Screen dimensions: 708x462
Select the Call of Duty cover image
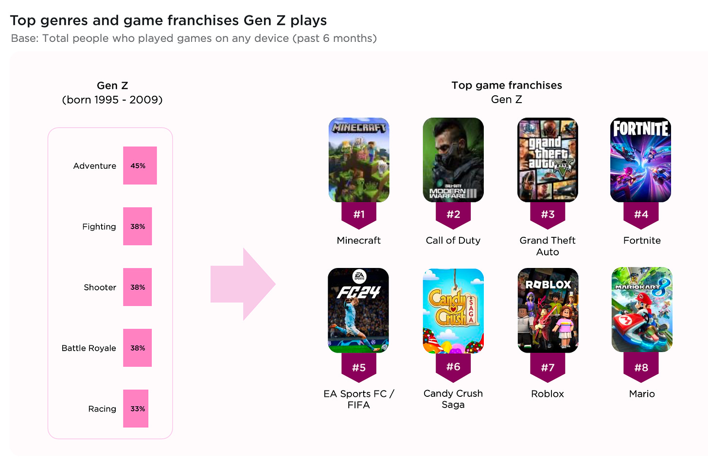tap(453, 160)
